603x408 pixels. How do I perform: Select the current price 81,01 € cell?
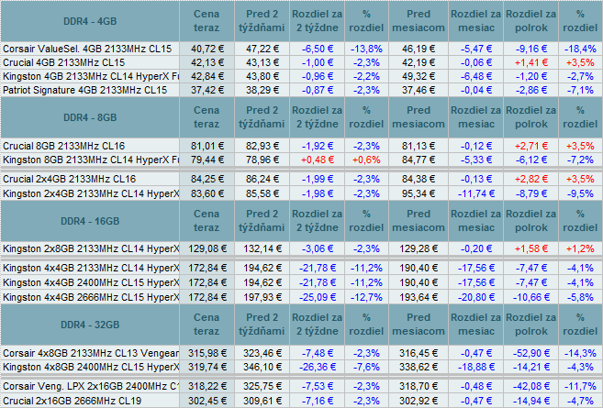click(207, 146)
